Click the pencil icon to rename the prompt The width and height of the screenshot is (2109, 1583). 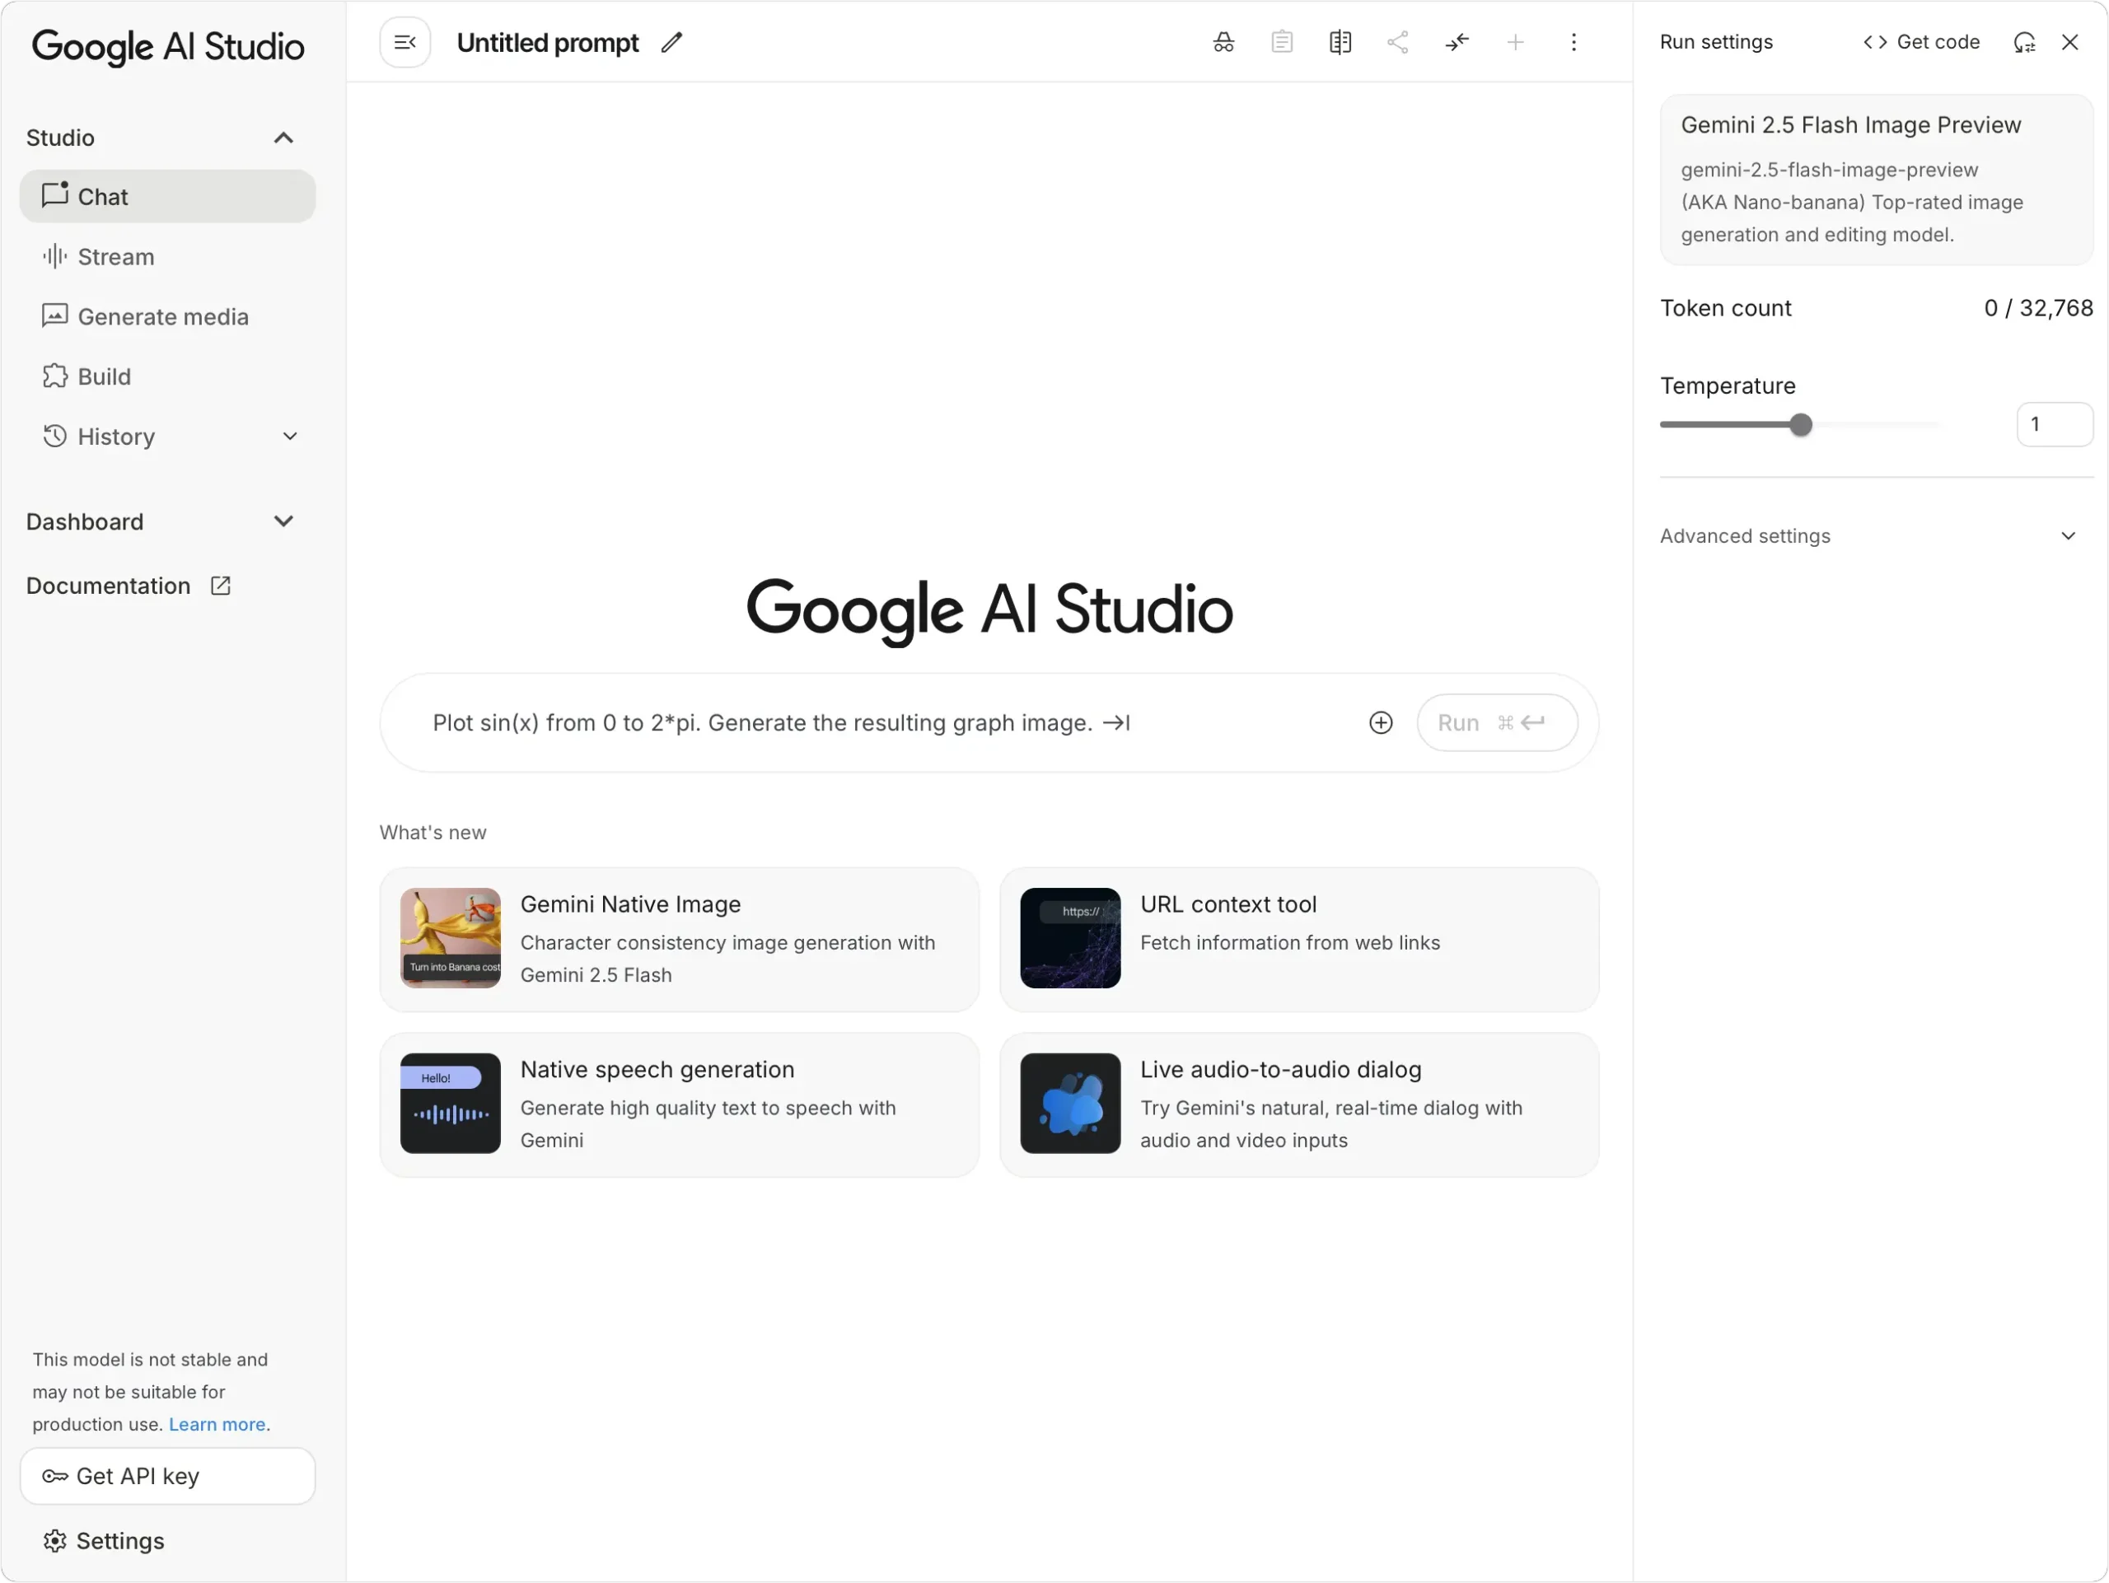click(672, 43)
